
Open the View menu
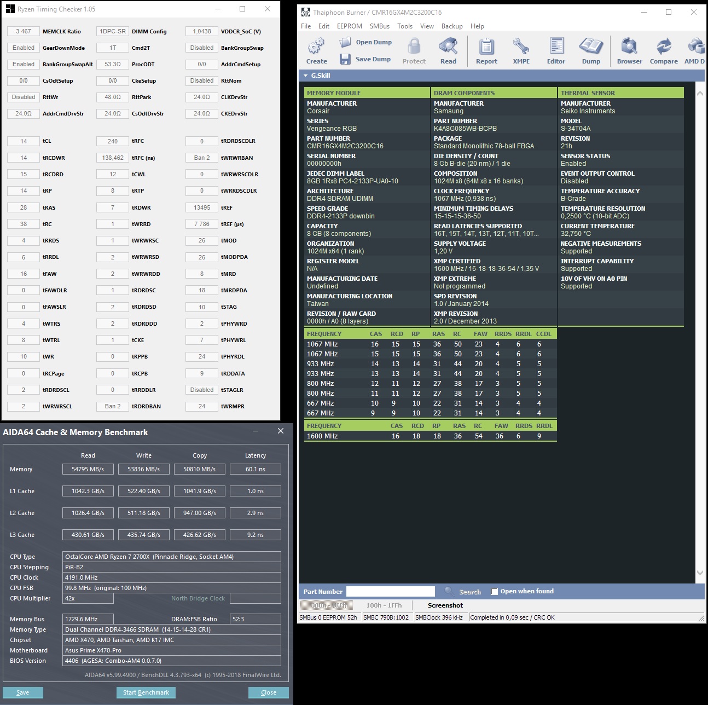[427, 26]
